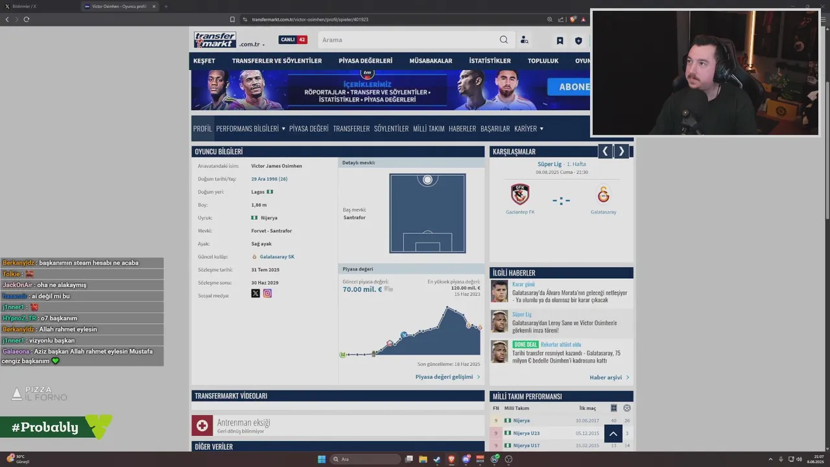Open the CANLI live scores badge

click(x=292, y=40)
